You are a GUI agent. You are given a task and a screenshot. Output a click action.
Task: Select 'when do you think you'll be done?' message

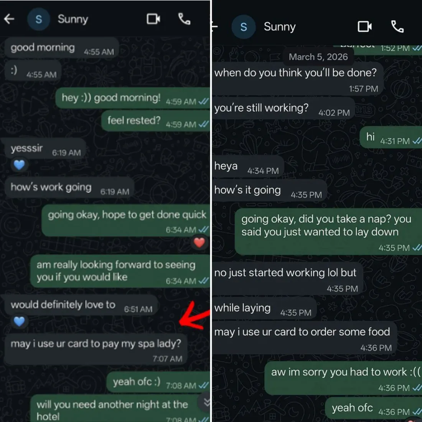point(298,79)
